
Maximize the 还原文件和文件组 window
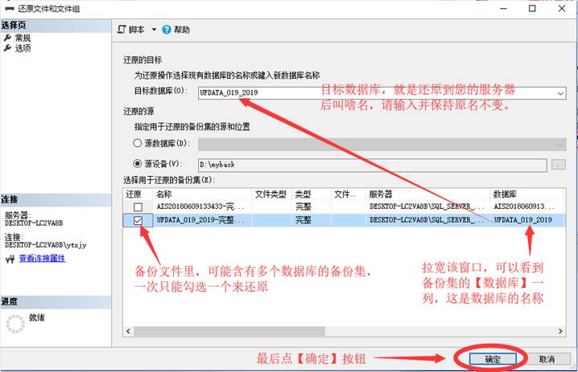(x=532, y=8)
